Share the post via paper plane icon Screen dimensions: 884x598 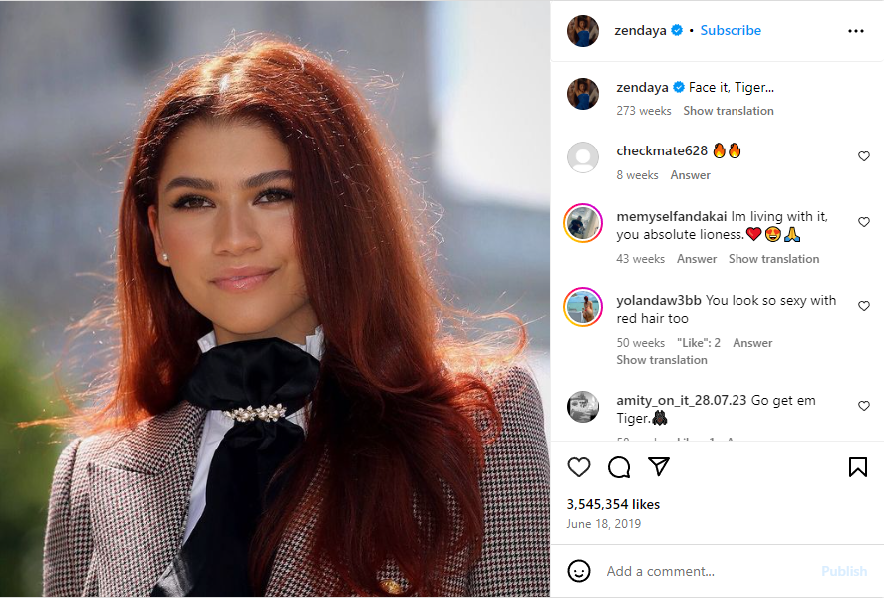point(659,466)
